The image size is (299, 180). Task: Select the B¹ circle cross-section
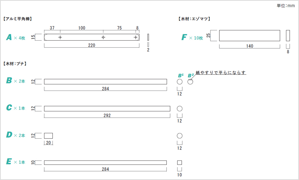(x=180, y=82)
